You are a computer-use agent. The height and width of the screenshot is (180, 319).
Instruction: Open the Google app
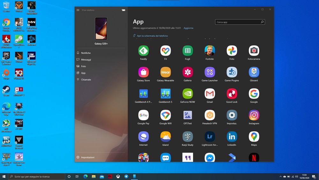click(x=254, y=94)
